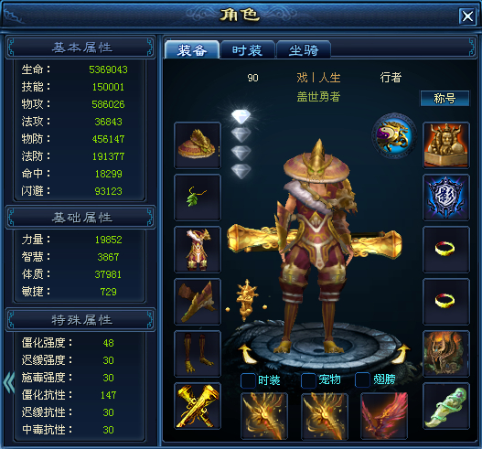The width and height of the screenshot is (482, 449).
Task: Select the straw hat helmet equipment slot
Action: 198,145
